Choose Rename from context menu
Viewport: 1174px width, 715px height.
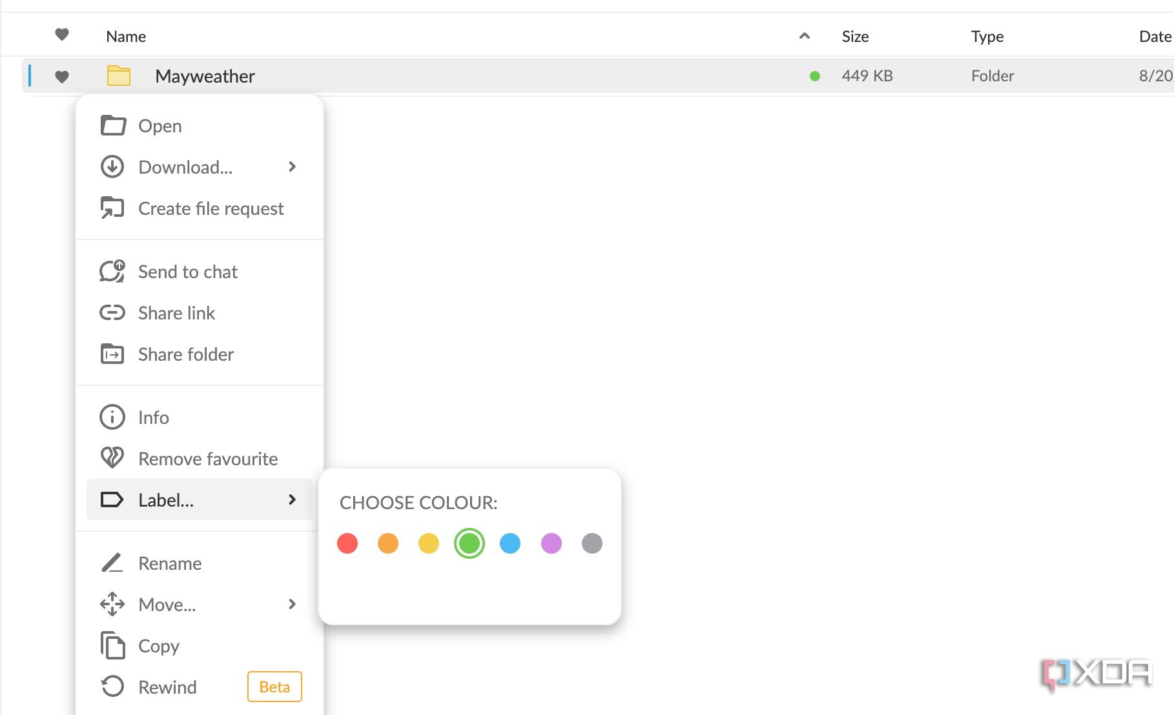[x=200, y=563]
